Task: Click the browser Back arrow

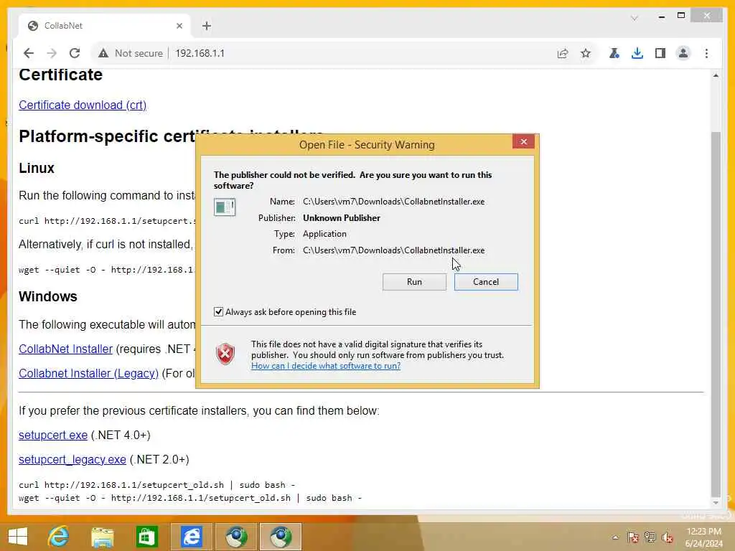Action: click(29, 53)
